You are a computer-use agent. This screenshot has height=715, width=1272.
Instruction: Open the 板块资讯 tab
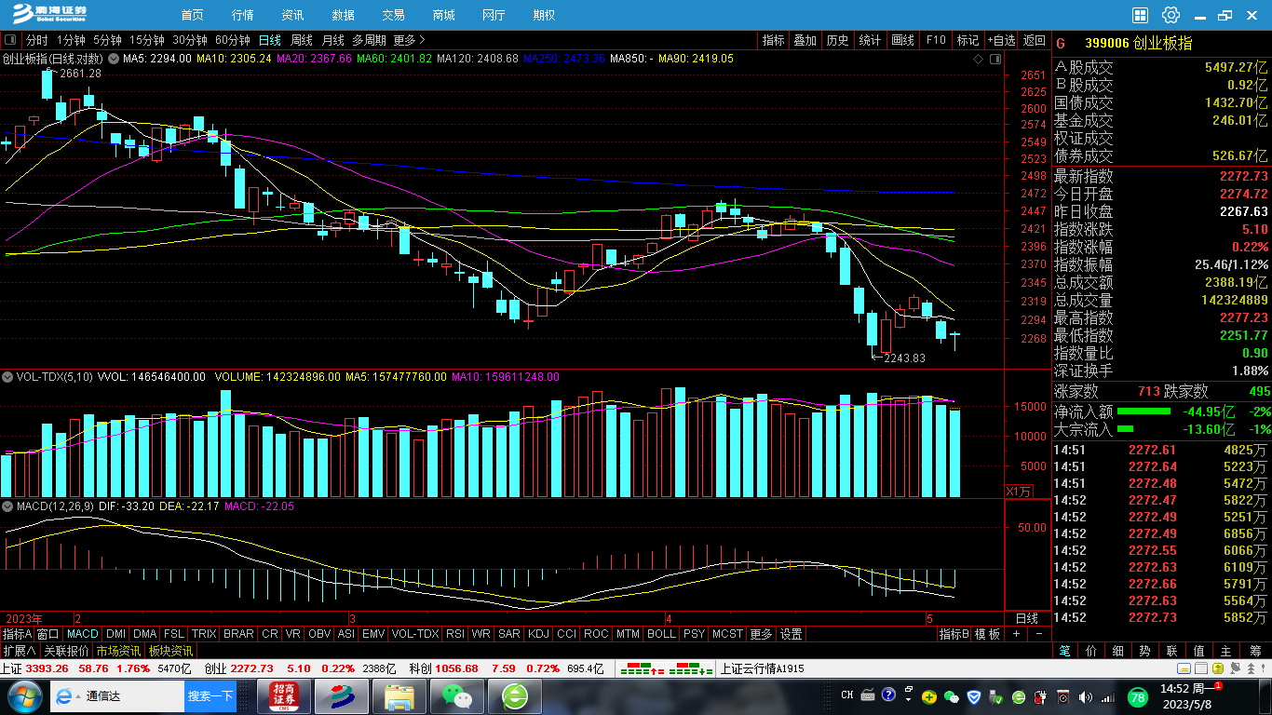(x=171, y=651)
